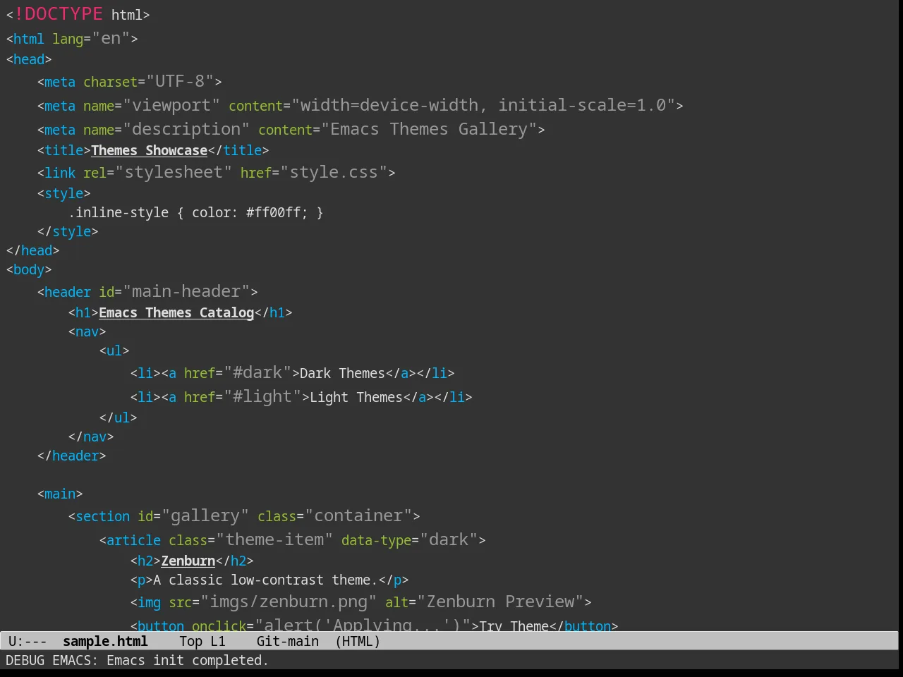This screenshot has height=677, width=903.
Task: Click the "stylesheet" rel value
Action: pyautogui.click(x=174, y=172)
